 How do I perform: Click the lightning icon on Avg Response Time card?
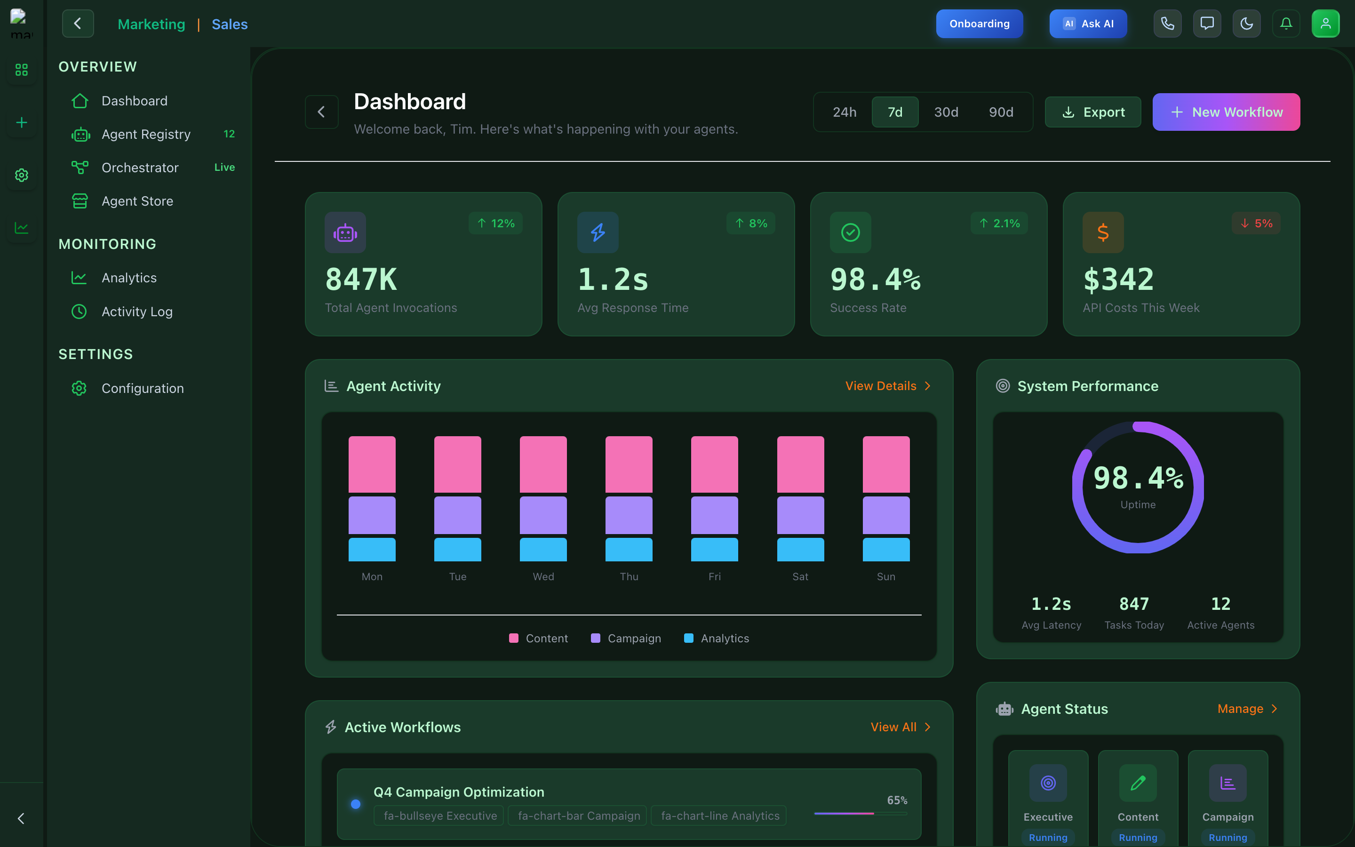point(598,232)
